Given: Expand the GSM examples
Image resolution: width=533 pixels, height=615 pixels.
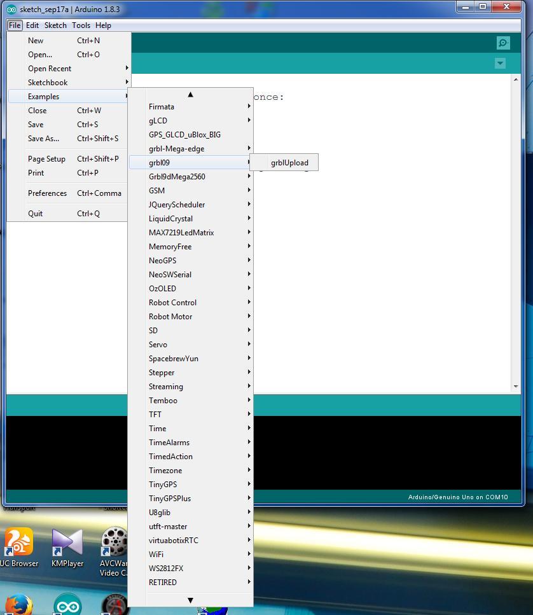Looking at the screenshot, I should 191,191.
